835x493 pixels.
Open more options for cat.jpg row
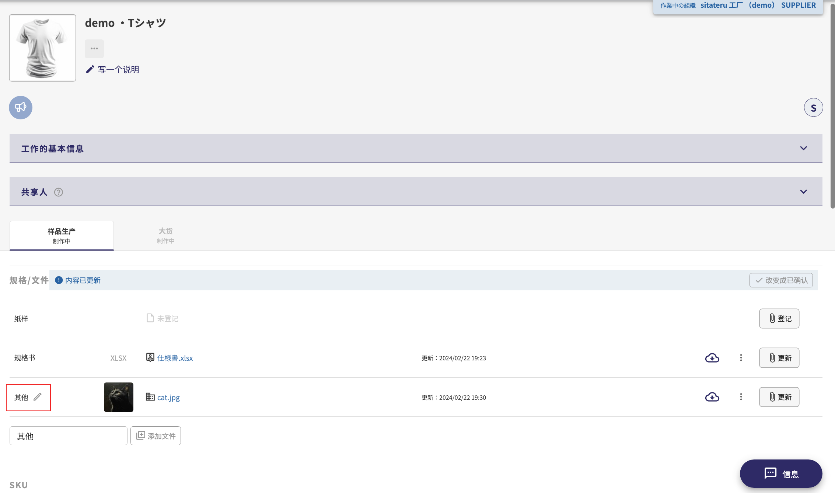coord(741,397)
